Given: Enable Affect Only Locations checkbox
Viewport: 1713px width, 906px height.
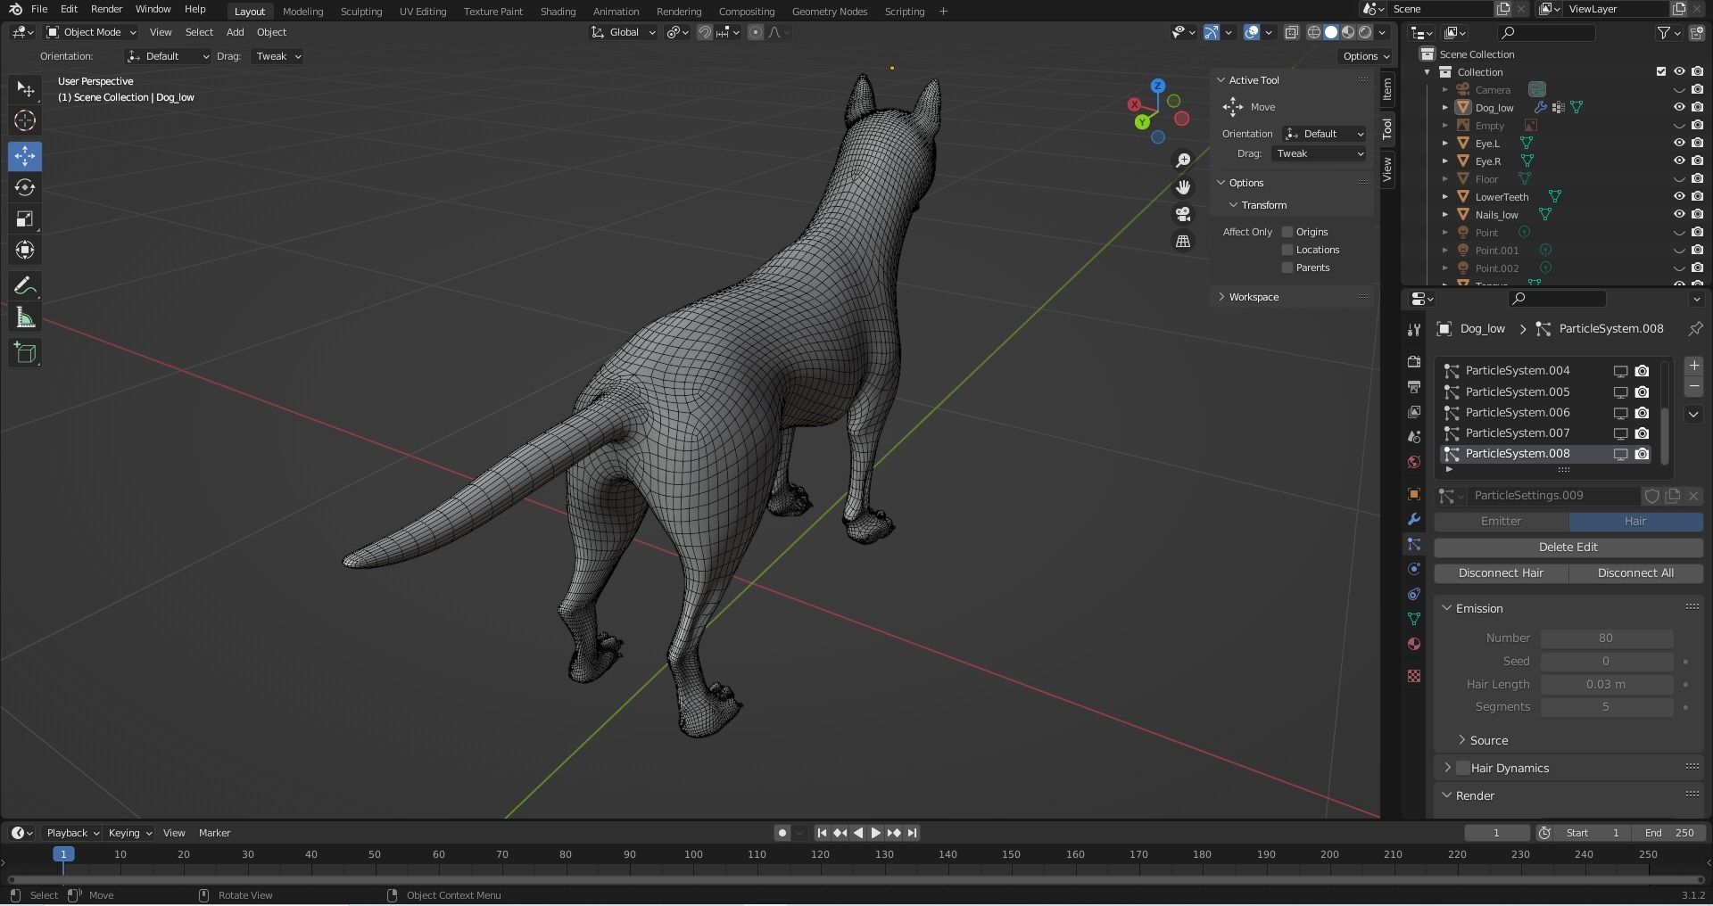Looking at the screenshot, I should (x=1287, y=250).
